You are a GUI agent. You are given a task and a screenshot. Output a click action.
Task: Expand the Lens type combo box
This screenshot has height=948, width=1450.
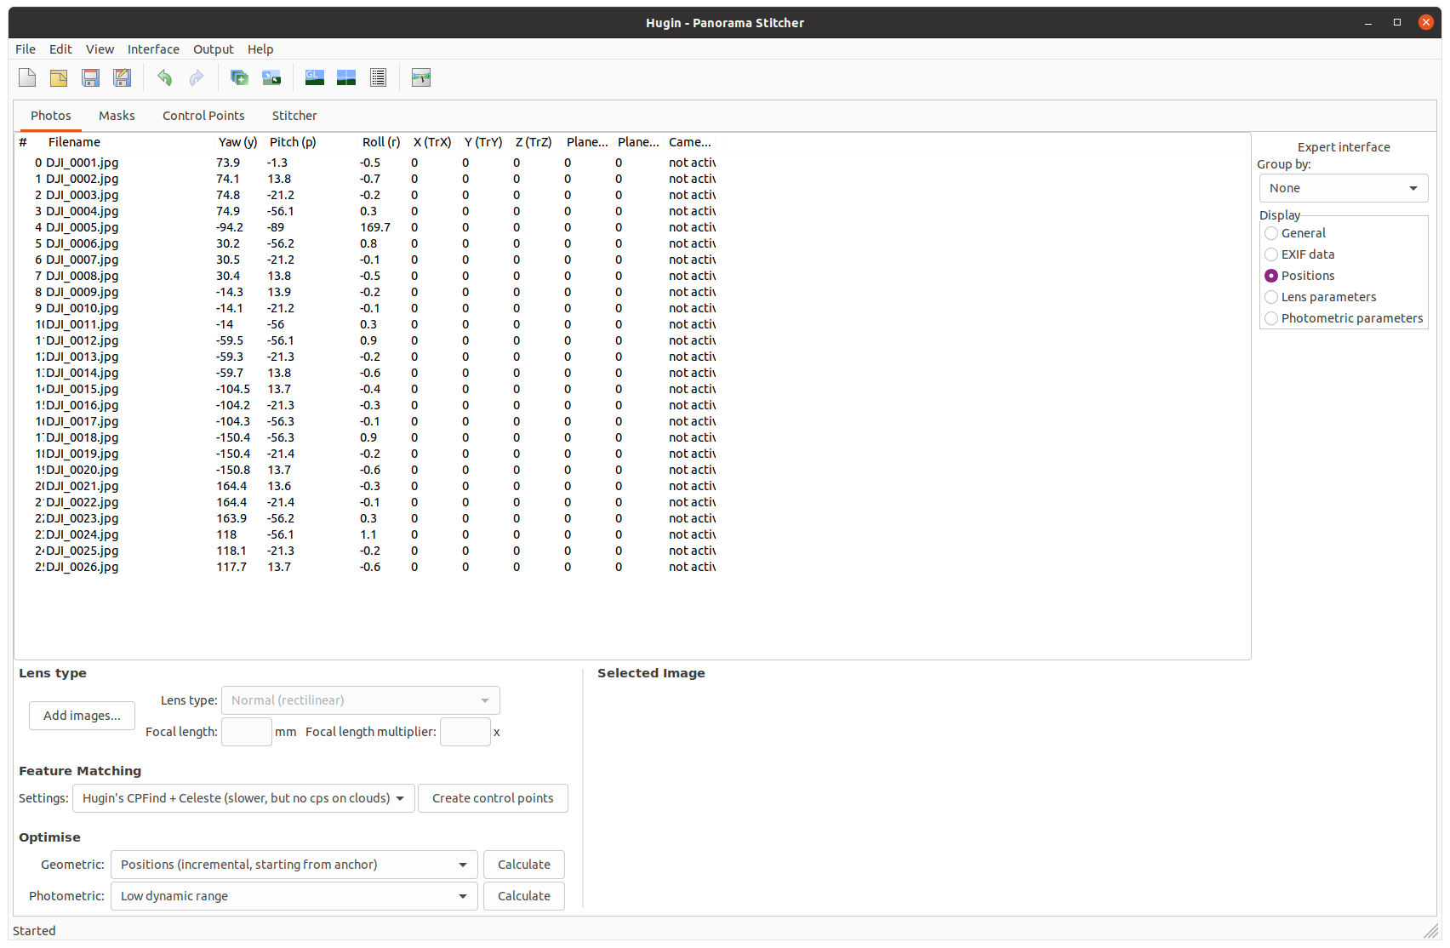pyautogui.click(x=361, y=700)
